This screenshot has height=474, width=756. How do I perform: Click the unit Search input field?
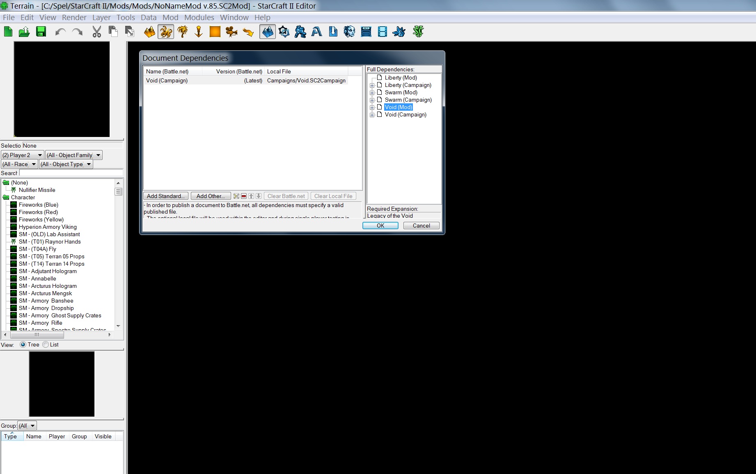point(71,173)
